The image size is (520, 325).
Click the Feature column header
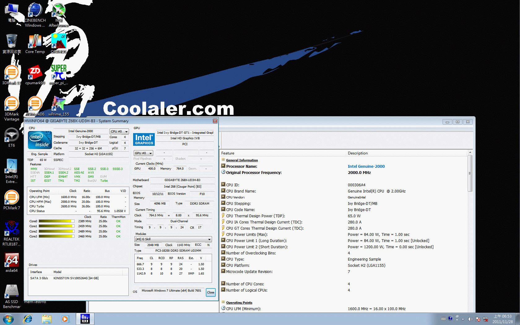(x=228, y=153)
